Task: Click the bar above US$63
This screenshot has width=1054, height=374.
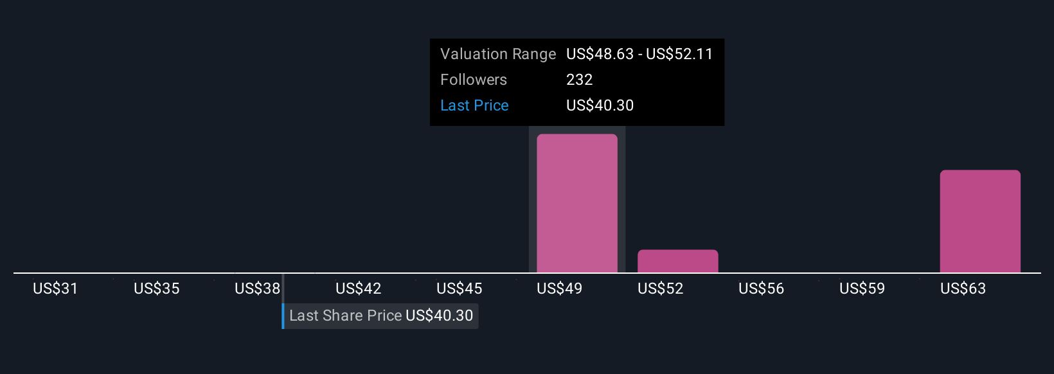Action: (979, 221)
